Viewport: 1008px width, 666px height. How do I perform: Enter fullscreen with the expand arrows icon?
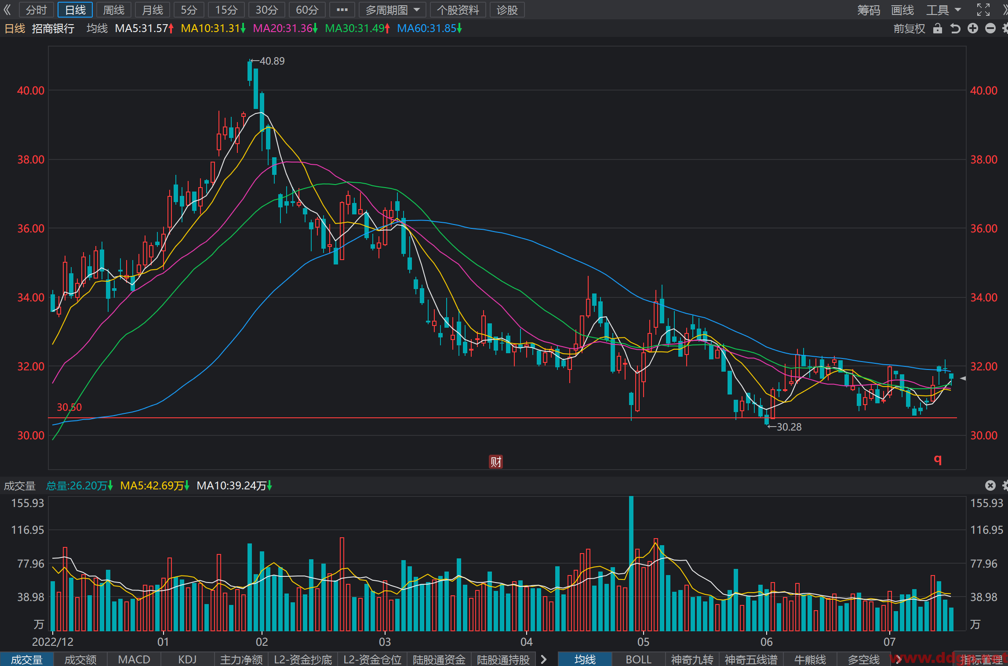point(983,10)
